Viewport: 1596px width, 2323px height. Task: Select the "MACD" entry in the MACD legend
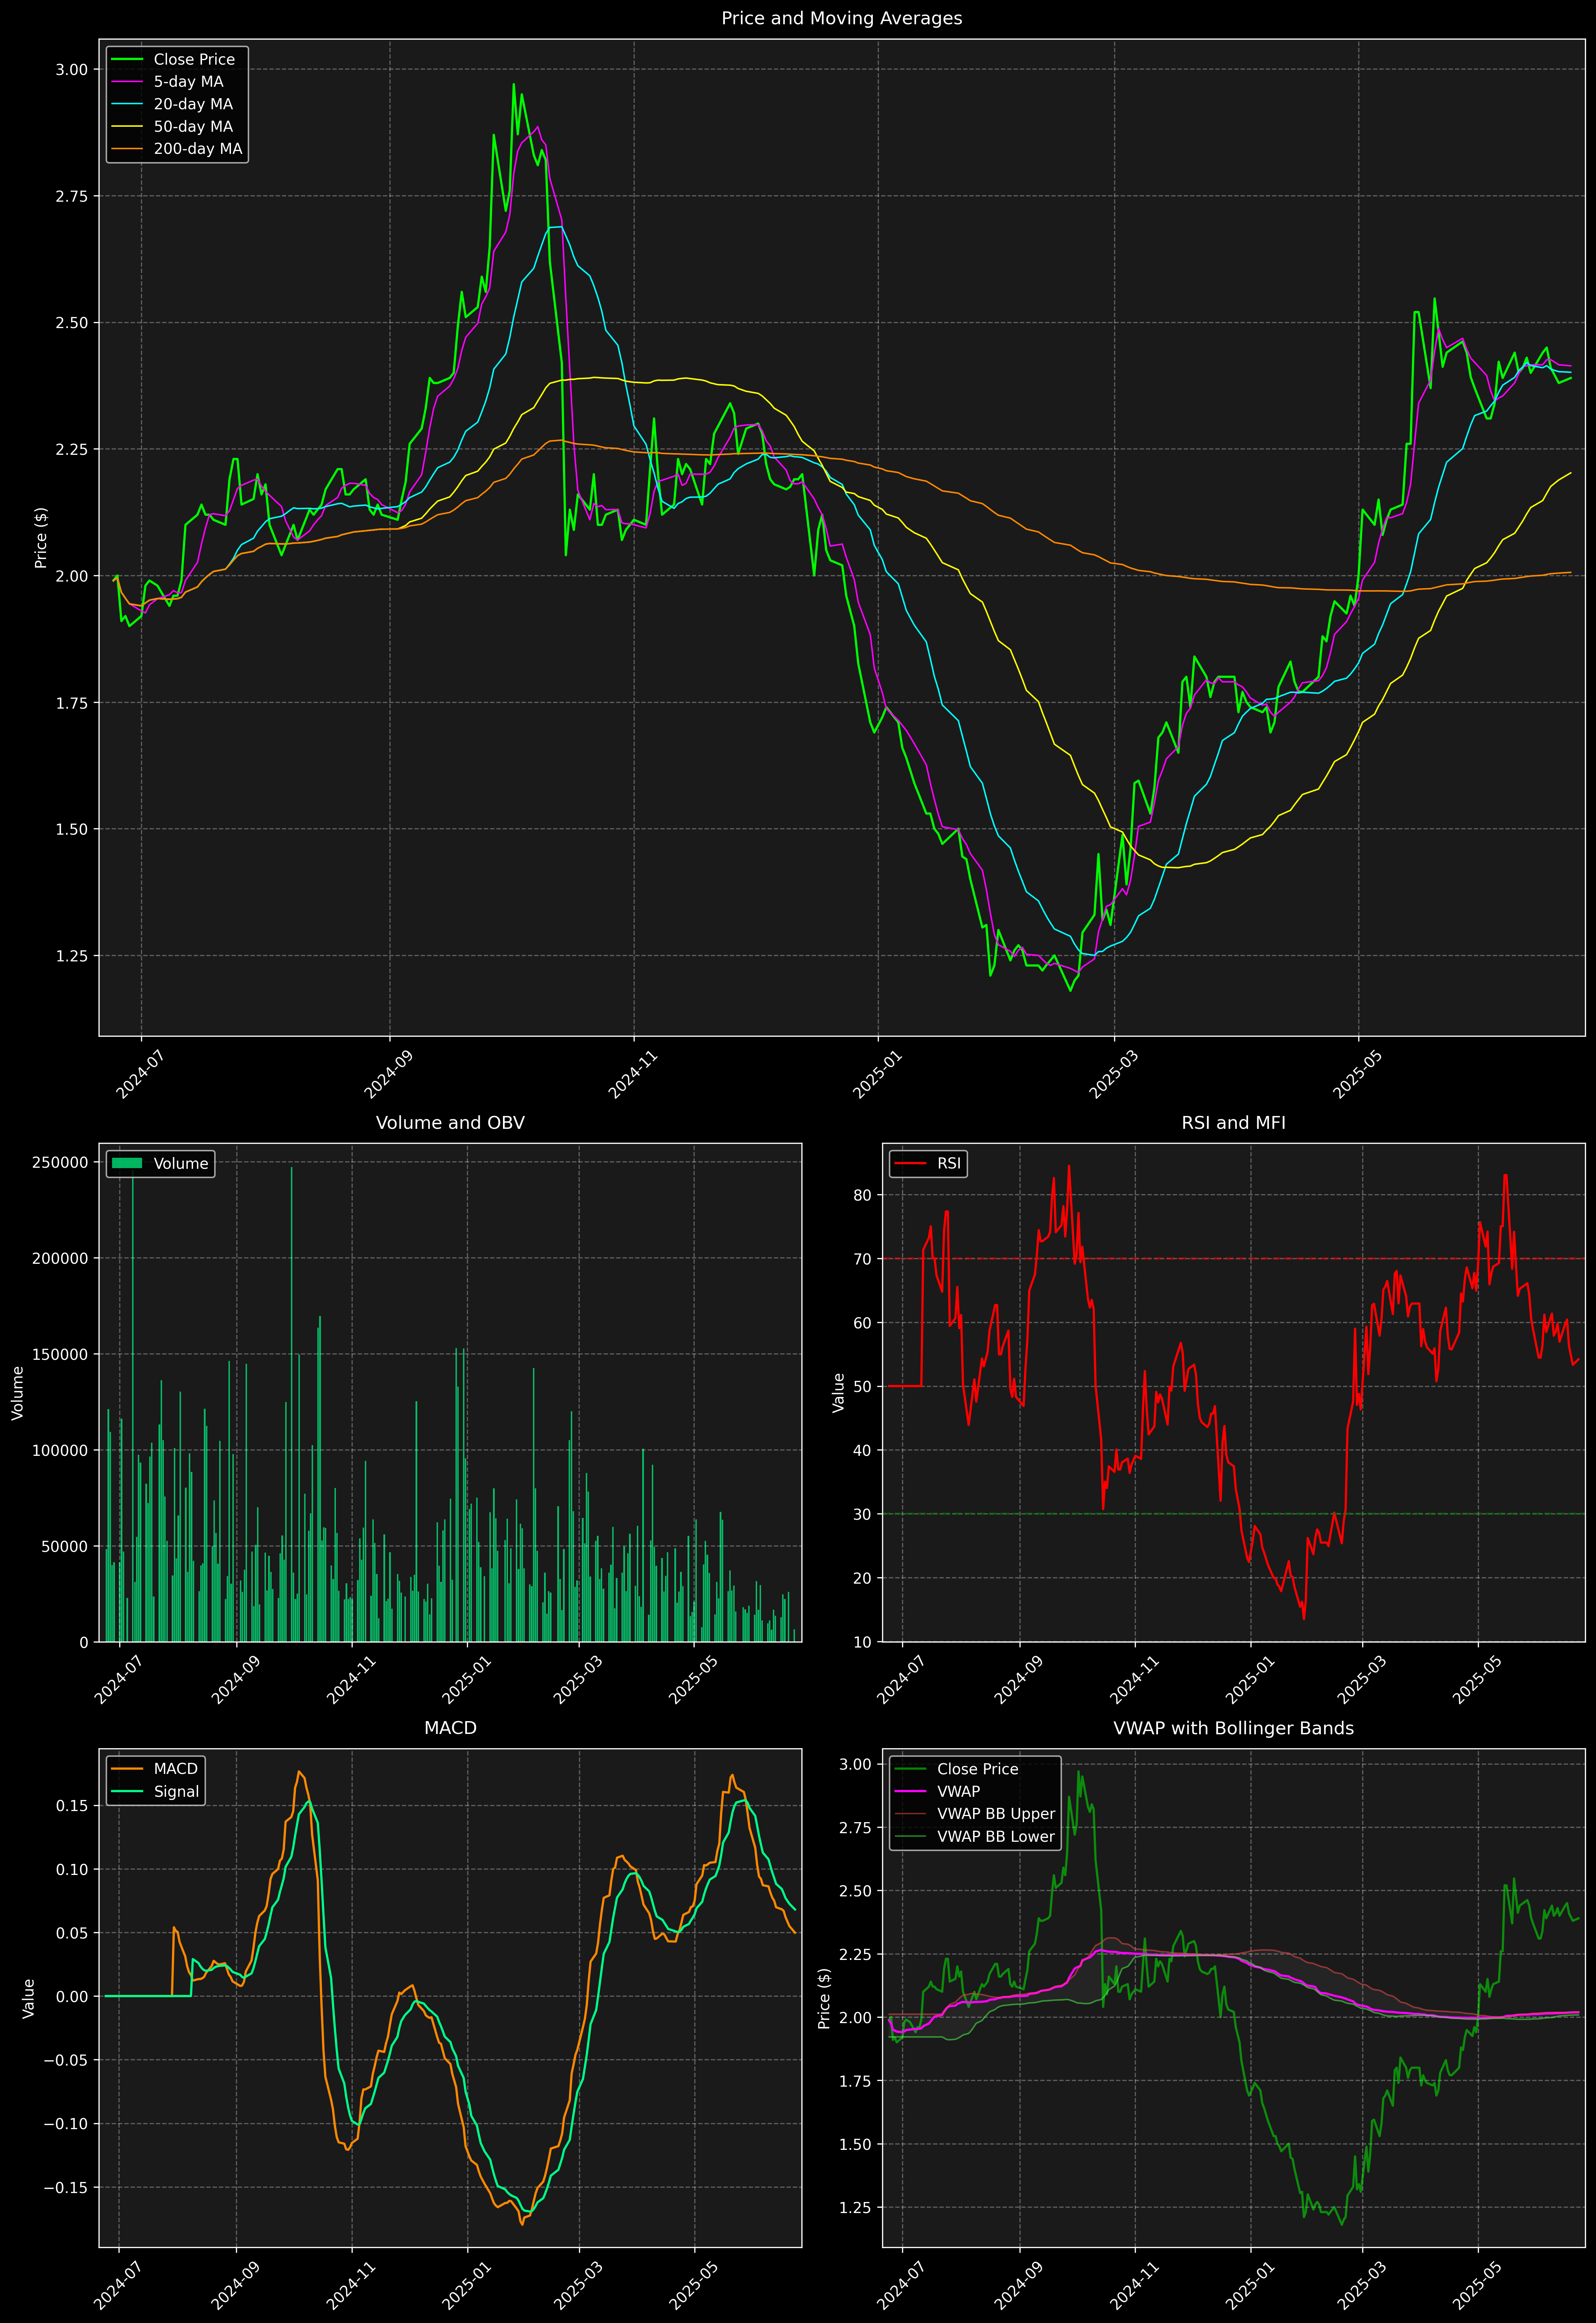[x=176, y=1769]
